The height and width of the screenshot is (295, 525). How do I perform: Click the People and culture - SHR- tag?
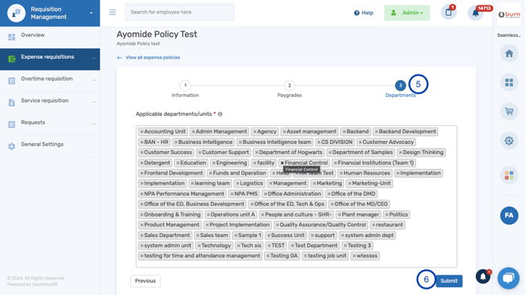pyautogui.click(x=296, y=214)
